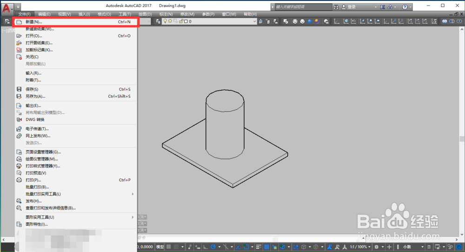
Task: Expand the quick access toolbar customize arrow
Action: point(18,7)
